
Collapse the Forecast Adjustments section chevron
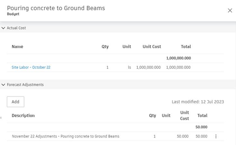coord(3,85)
